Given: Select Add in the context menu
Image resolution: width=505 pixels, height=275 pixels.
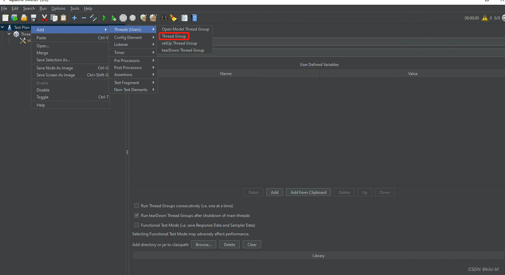Looking at the screenshot, I should 70,30.
